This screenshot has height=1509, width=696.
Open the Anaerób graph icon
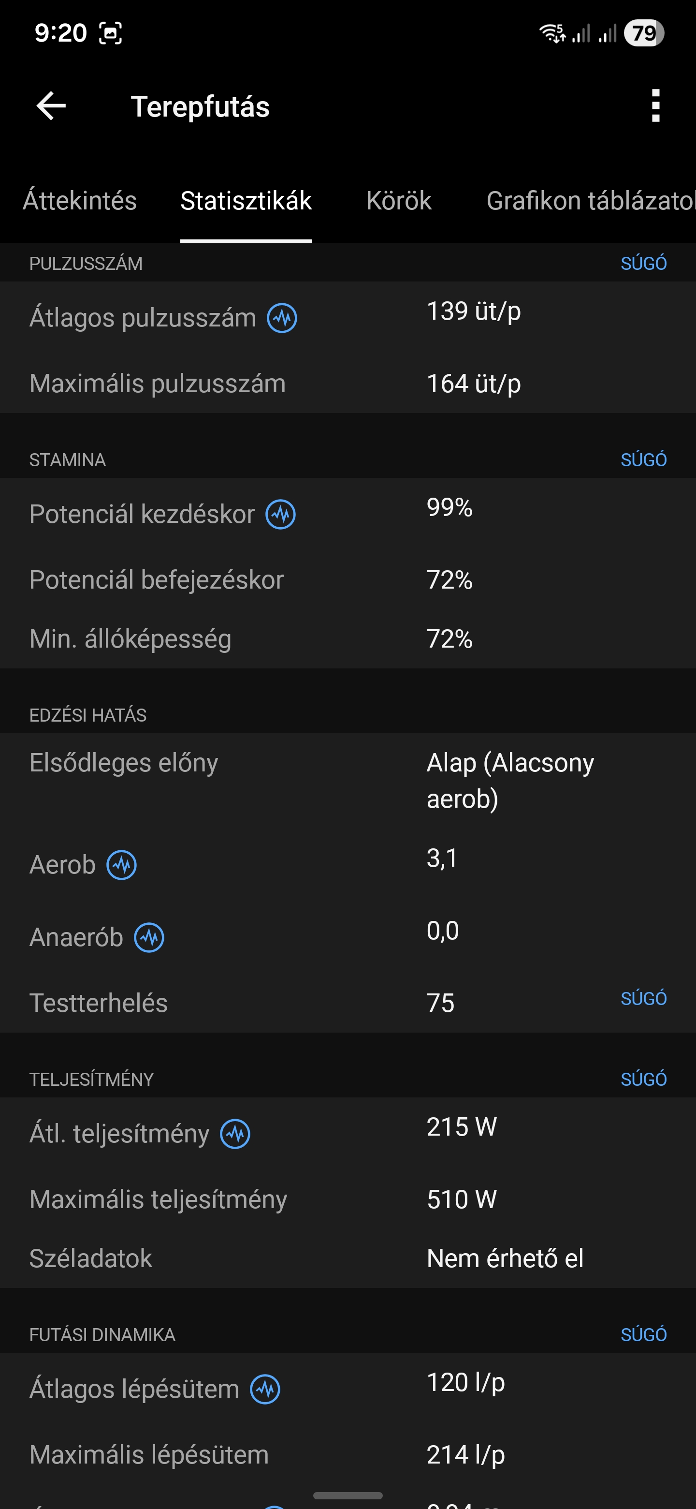pos(149,937)
